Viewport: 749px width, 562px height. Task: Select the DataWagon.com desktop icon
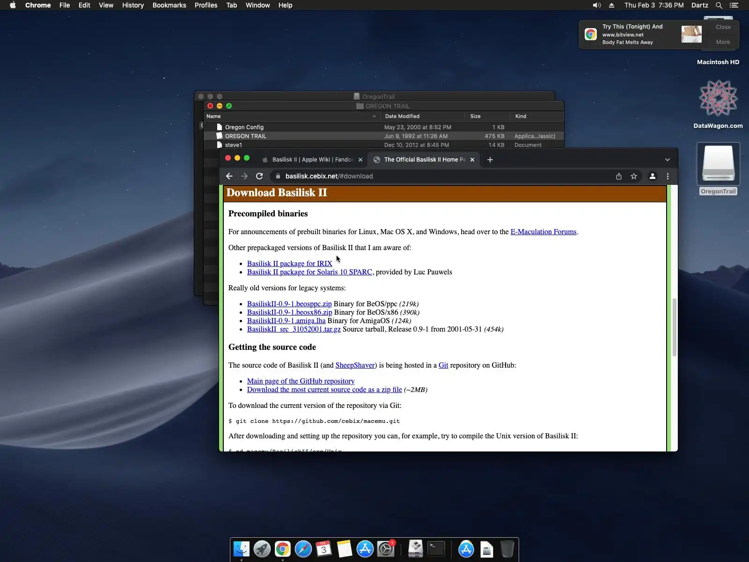pyautogui.click(x=718, y=104)
